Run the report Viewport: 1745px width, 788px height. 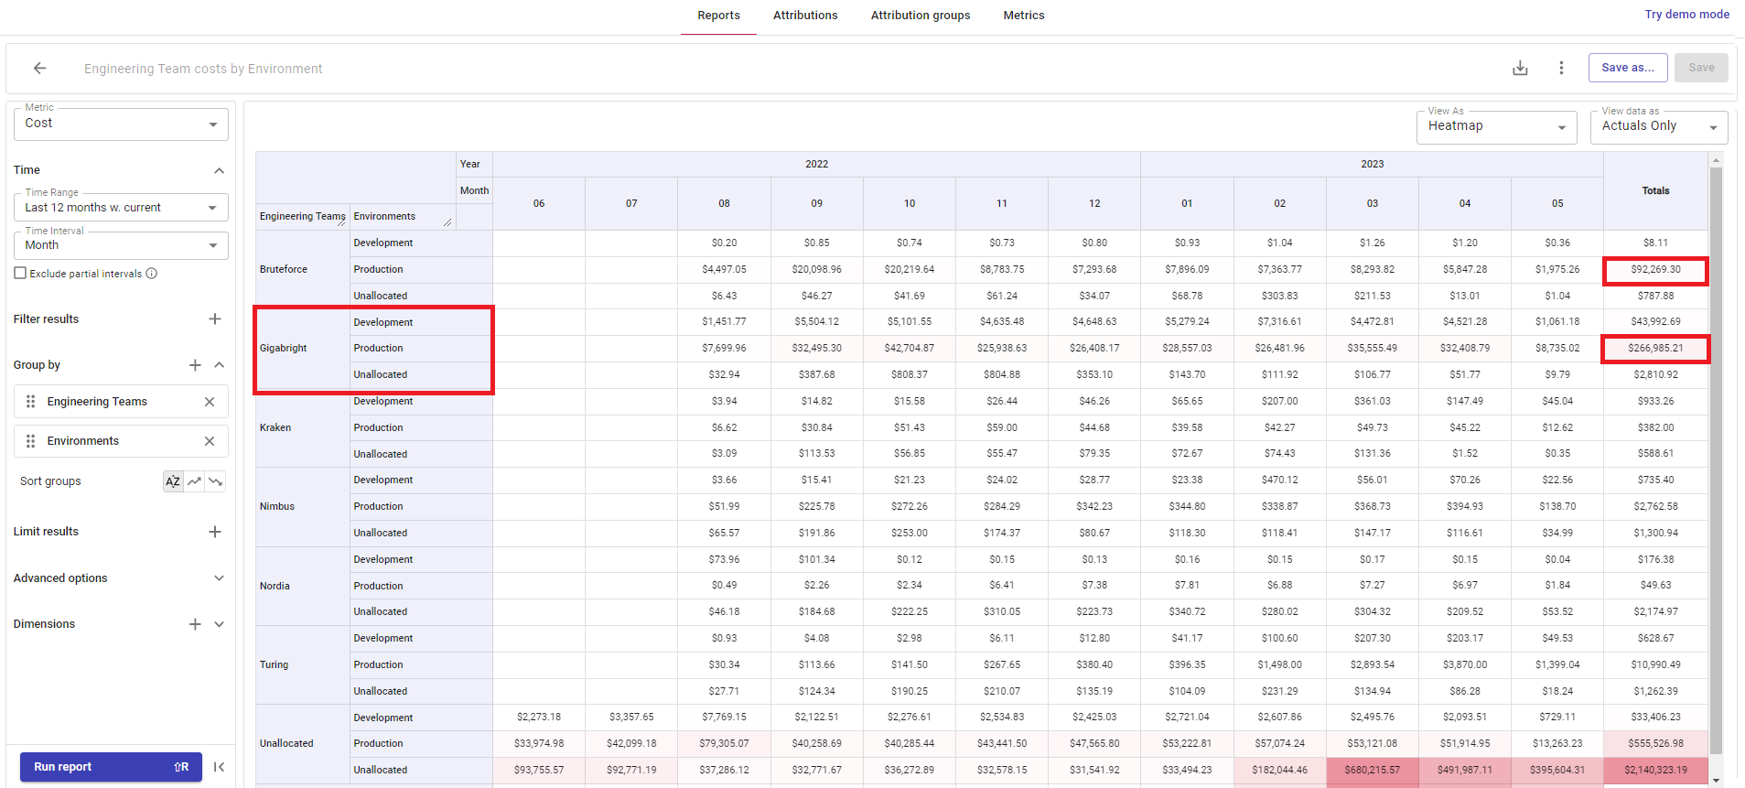pyautogui.click(x=111, y=767)
